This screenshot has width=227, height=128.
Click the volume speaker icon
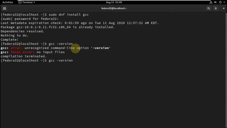click(x=216, y=2)
